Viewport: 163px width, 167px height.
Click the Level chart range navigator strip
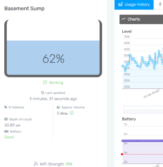[x=143, y=110]
